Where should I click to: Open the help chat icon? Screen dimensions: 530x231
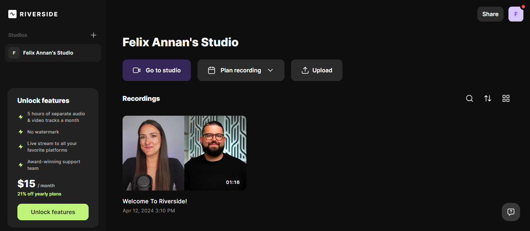tap(511, 212)
